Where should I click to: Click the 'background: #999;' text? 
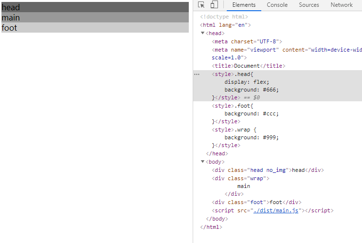tap(252, 138)
